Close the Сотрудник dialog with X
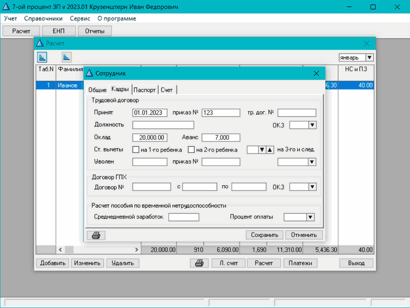 (x=316, y=73)
